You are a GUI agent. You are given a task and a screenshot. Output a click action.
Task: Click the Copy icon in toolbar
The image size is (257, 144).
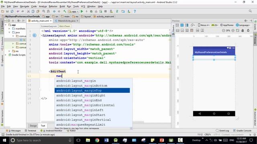click(33, 11)
